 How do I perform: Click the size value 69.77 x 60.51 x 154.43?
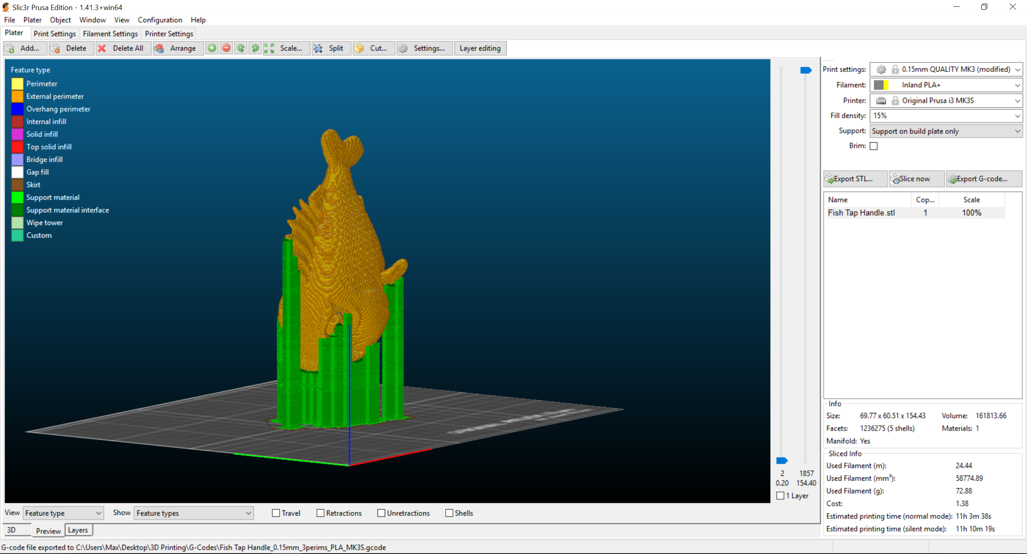click(893, 416)
